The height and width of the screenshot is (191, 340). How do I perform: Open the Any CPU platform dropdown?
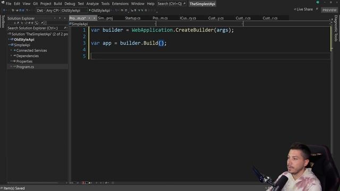coord(53,11)
